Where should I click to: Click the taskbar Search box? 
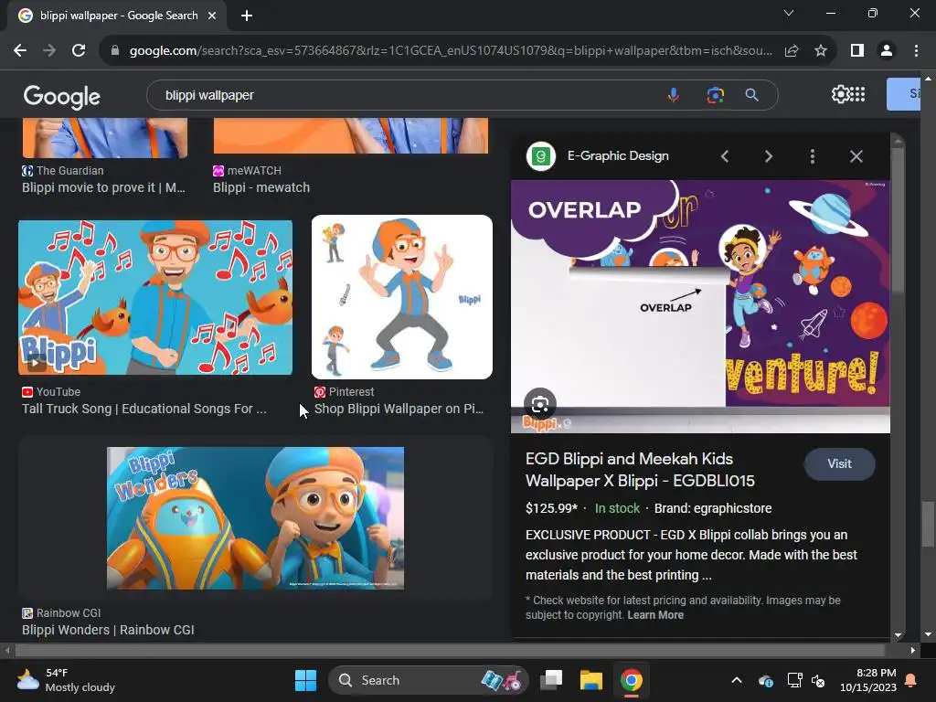pos(428,680)
